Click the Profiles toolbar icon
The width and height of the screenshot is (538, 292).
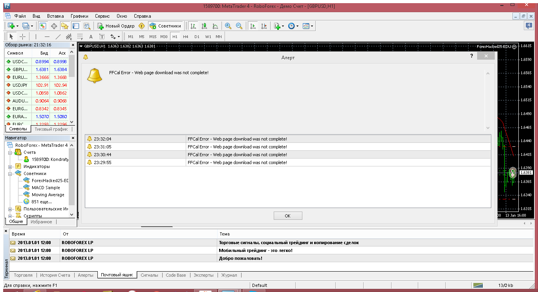point(26,26)
